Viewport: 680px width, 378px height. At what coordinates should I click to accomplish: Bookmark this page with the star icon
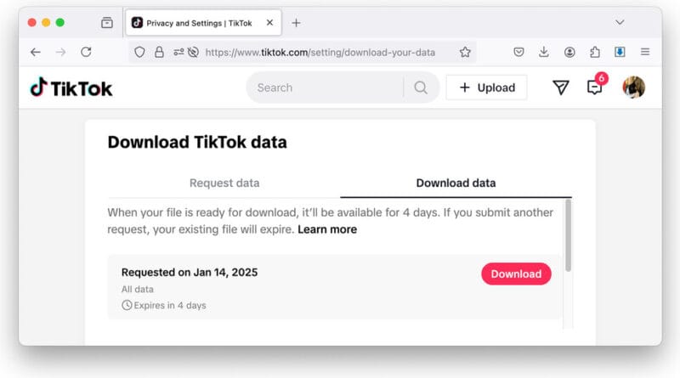pos(465,52)
